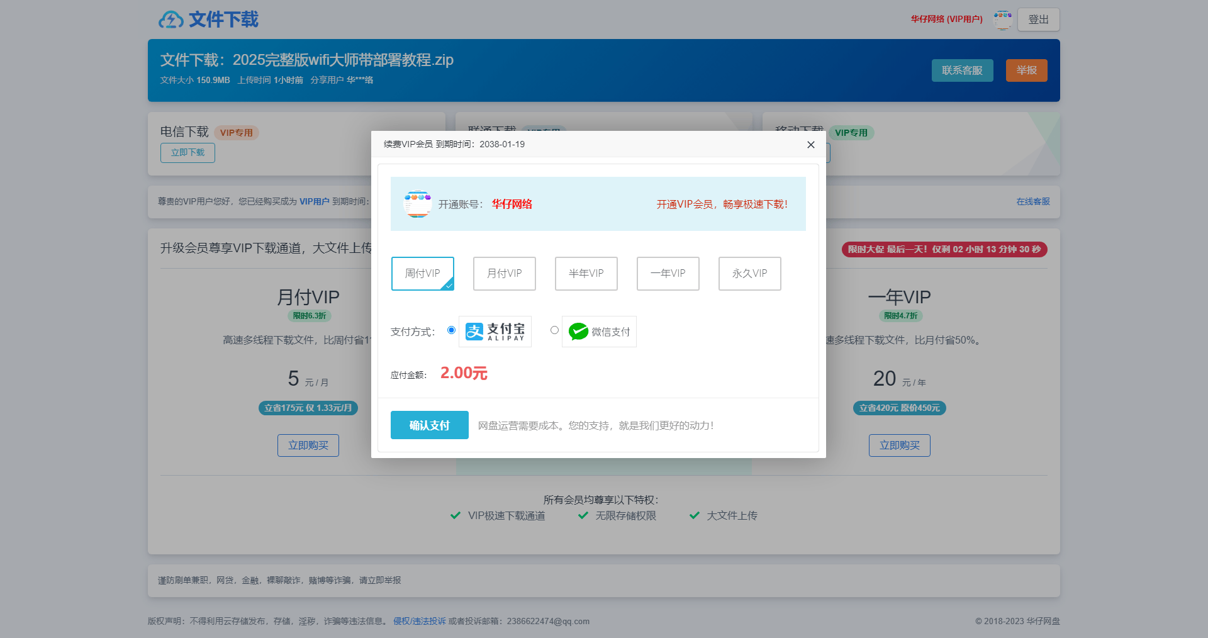
Task: Click 立即下载 under 电信下载
Action: pyautogui.click(x=187, y=153)
